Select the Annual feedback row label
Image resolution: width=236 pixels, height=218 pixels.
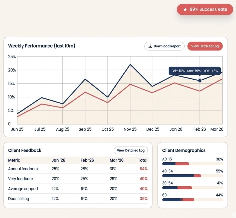tap(23, 169)
